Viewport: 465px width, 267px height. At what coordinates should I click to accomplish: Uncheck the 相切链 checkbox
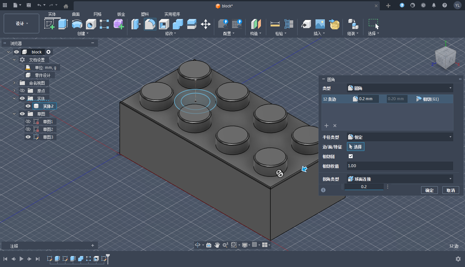(x=351, y=156)
